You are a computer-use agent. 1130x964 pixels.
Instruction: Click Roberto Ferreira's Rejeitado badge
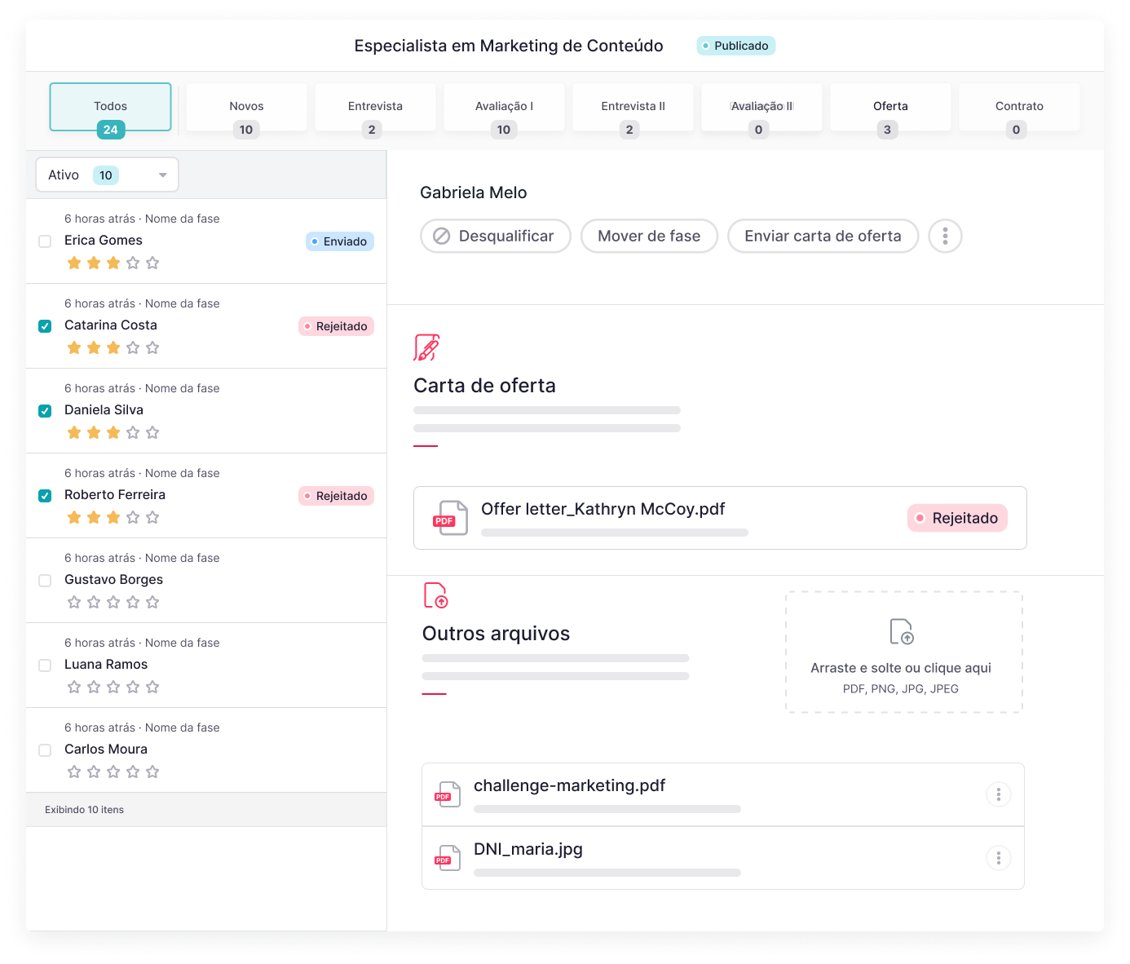[x=336, y=496]
